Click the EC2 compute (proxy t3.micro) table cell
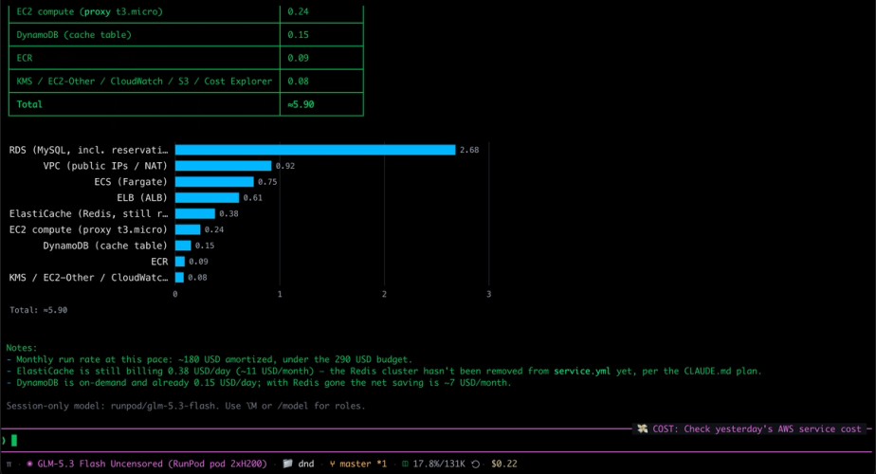 (145, 11)
